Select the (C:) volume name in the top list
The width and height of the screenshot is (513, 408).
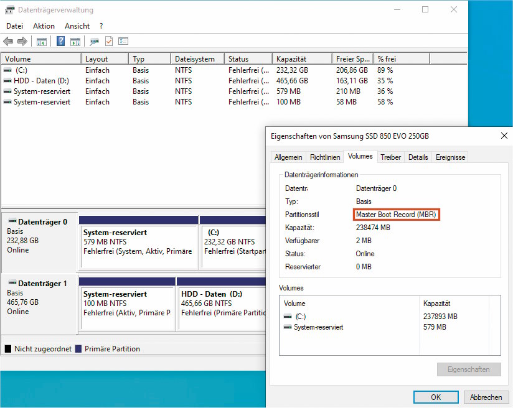[21, 70]
